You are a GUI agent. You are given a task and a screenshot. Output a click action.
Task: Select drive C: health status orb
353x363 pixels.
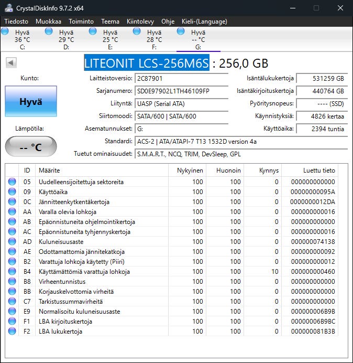pyautogui.click(x=5, y=31)
